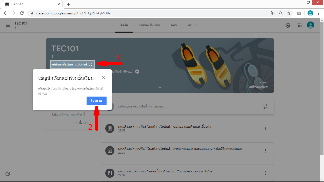Reload the page
The height and width of the screenshot is (182, 324).
tap(22, 13)
